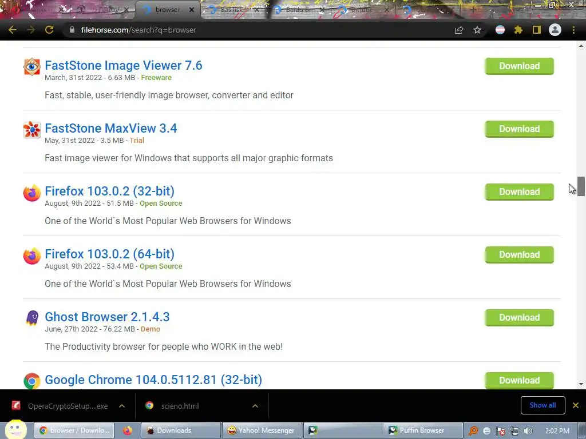586x439 pixels.
Task: Open OperaCryptoSetup...exe from downloads shelf
Action: coord(68,406)
